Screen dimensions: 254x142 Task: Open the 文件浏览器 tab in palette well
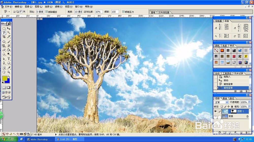[x=164, y=12]
